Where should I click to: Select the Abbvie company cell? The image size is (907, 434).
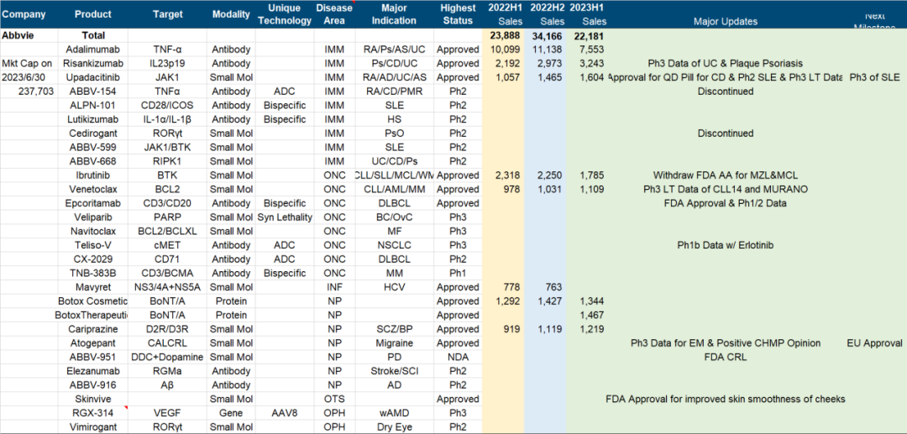pyautogui.click(x=27, y=35)
